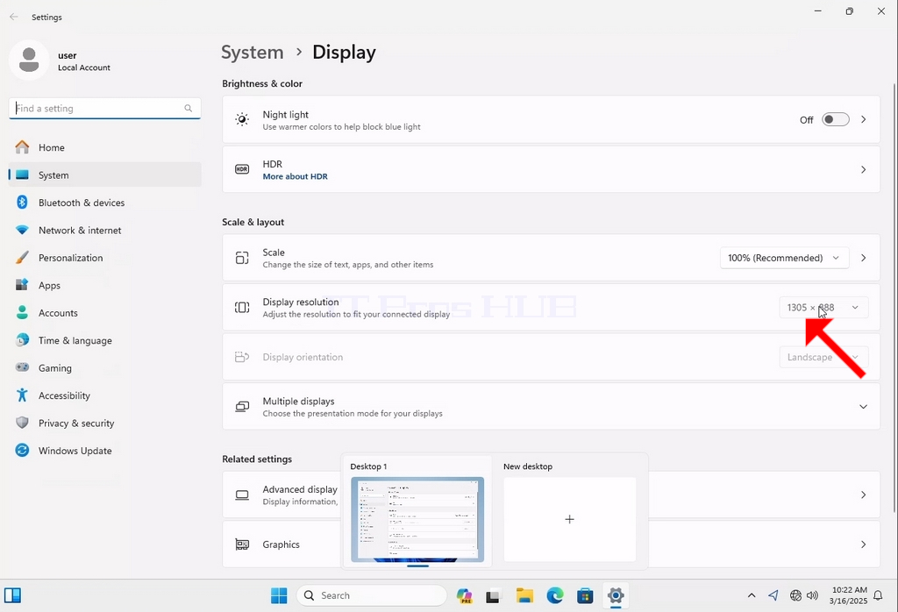
Task: Open the Copilot taskbar icon
Action: click(x=465, y=595)
